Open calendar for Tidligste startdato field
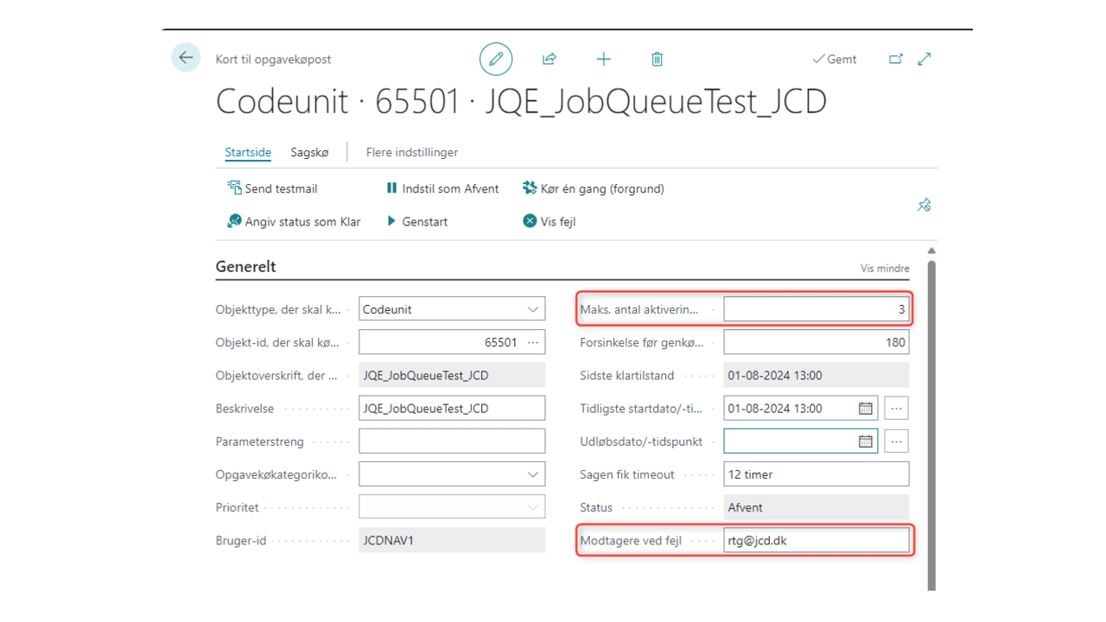This screenshot has height=622, width=1106. pos(865,409)
